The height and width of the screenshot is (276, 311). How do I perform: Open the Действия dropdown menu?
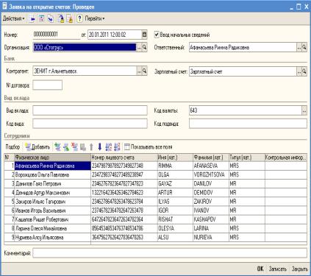14,18
